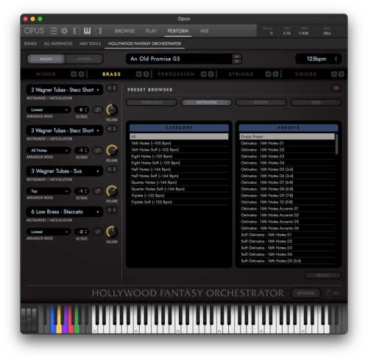Open Lowest arranger mode dropdown in Low Brass slot
Viewport: 368px width, 361px height.
point(49,232)
